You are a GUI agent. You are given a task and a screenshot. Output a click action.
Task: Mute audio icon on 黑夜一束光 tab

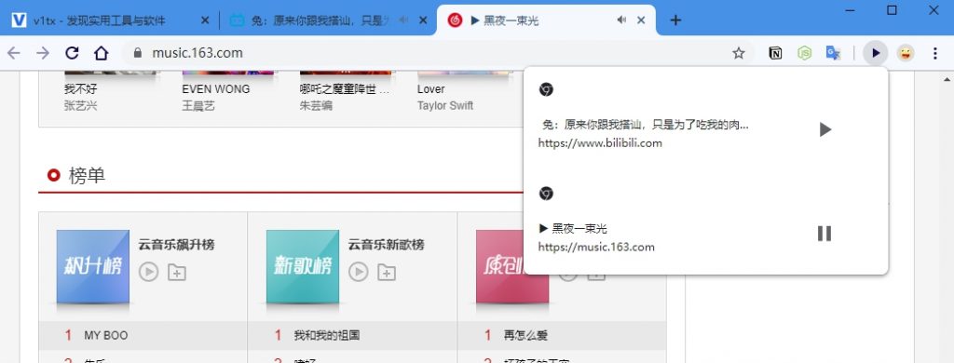(x=621, y=20)
